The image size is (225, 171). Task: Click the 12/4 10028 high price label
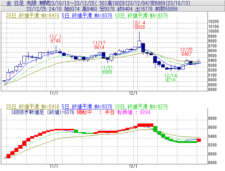tap(139, 25)
